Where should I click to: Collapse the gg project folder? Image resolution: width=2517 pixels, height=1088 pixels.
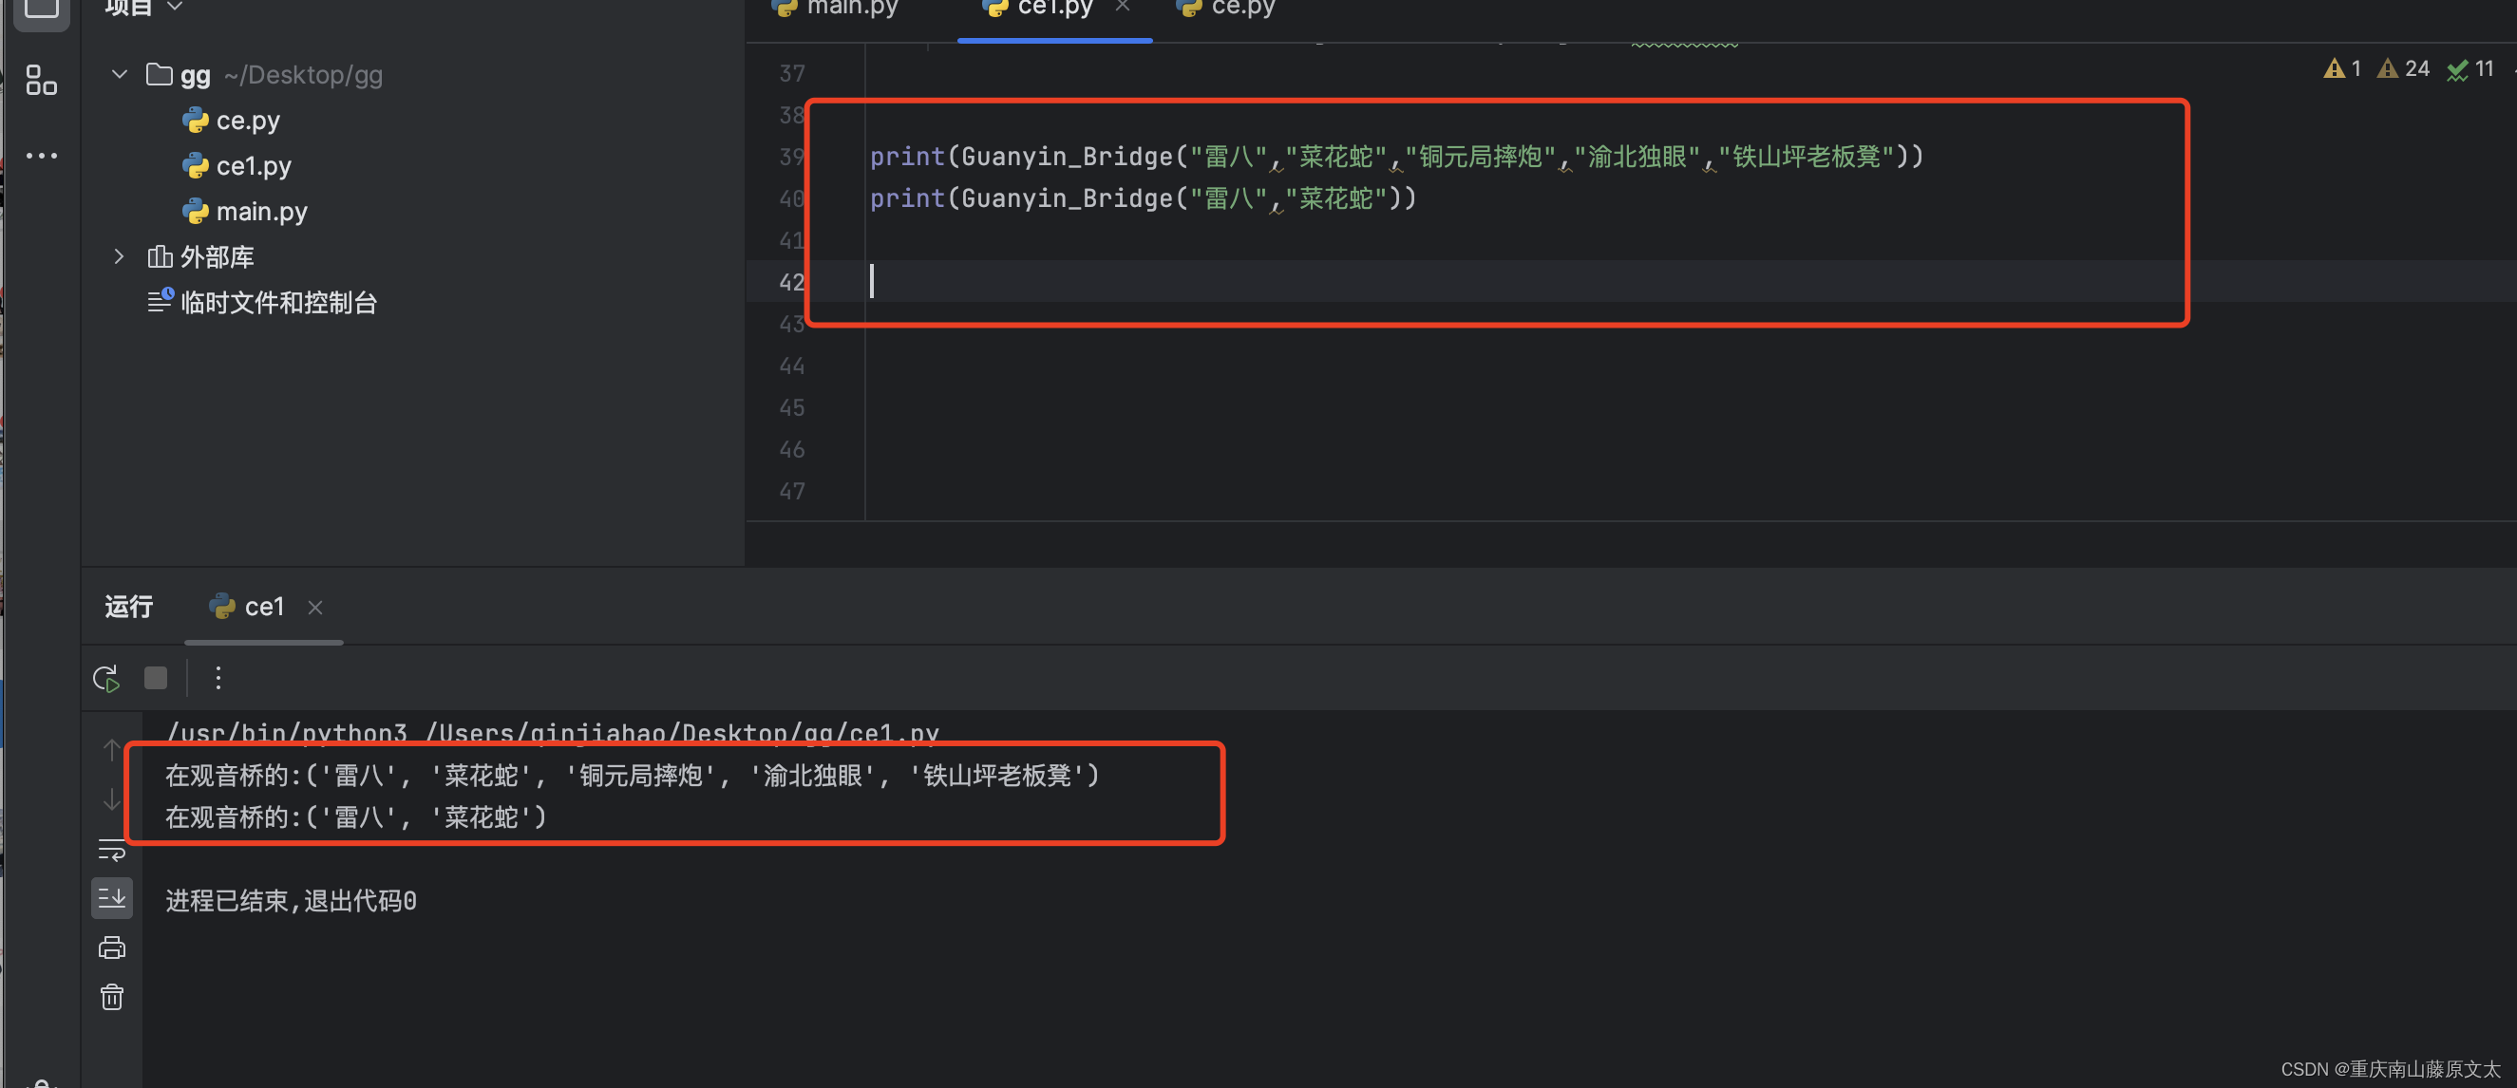tap(120, 74)
